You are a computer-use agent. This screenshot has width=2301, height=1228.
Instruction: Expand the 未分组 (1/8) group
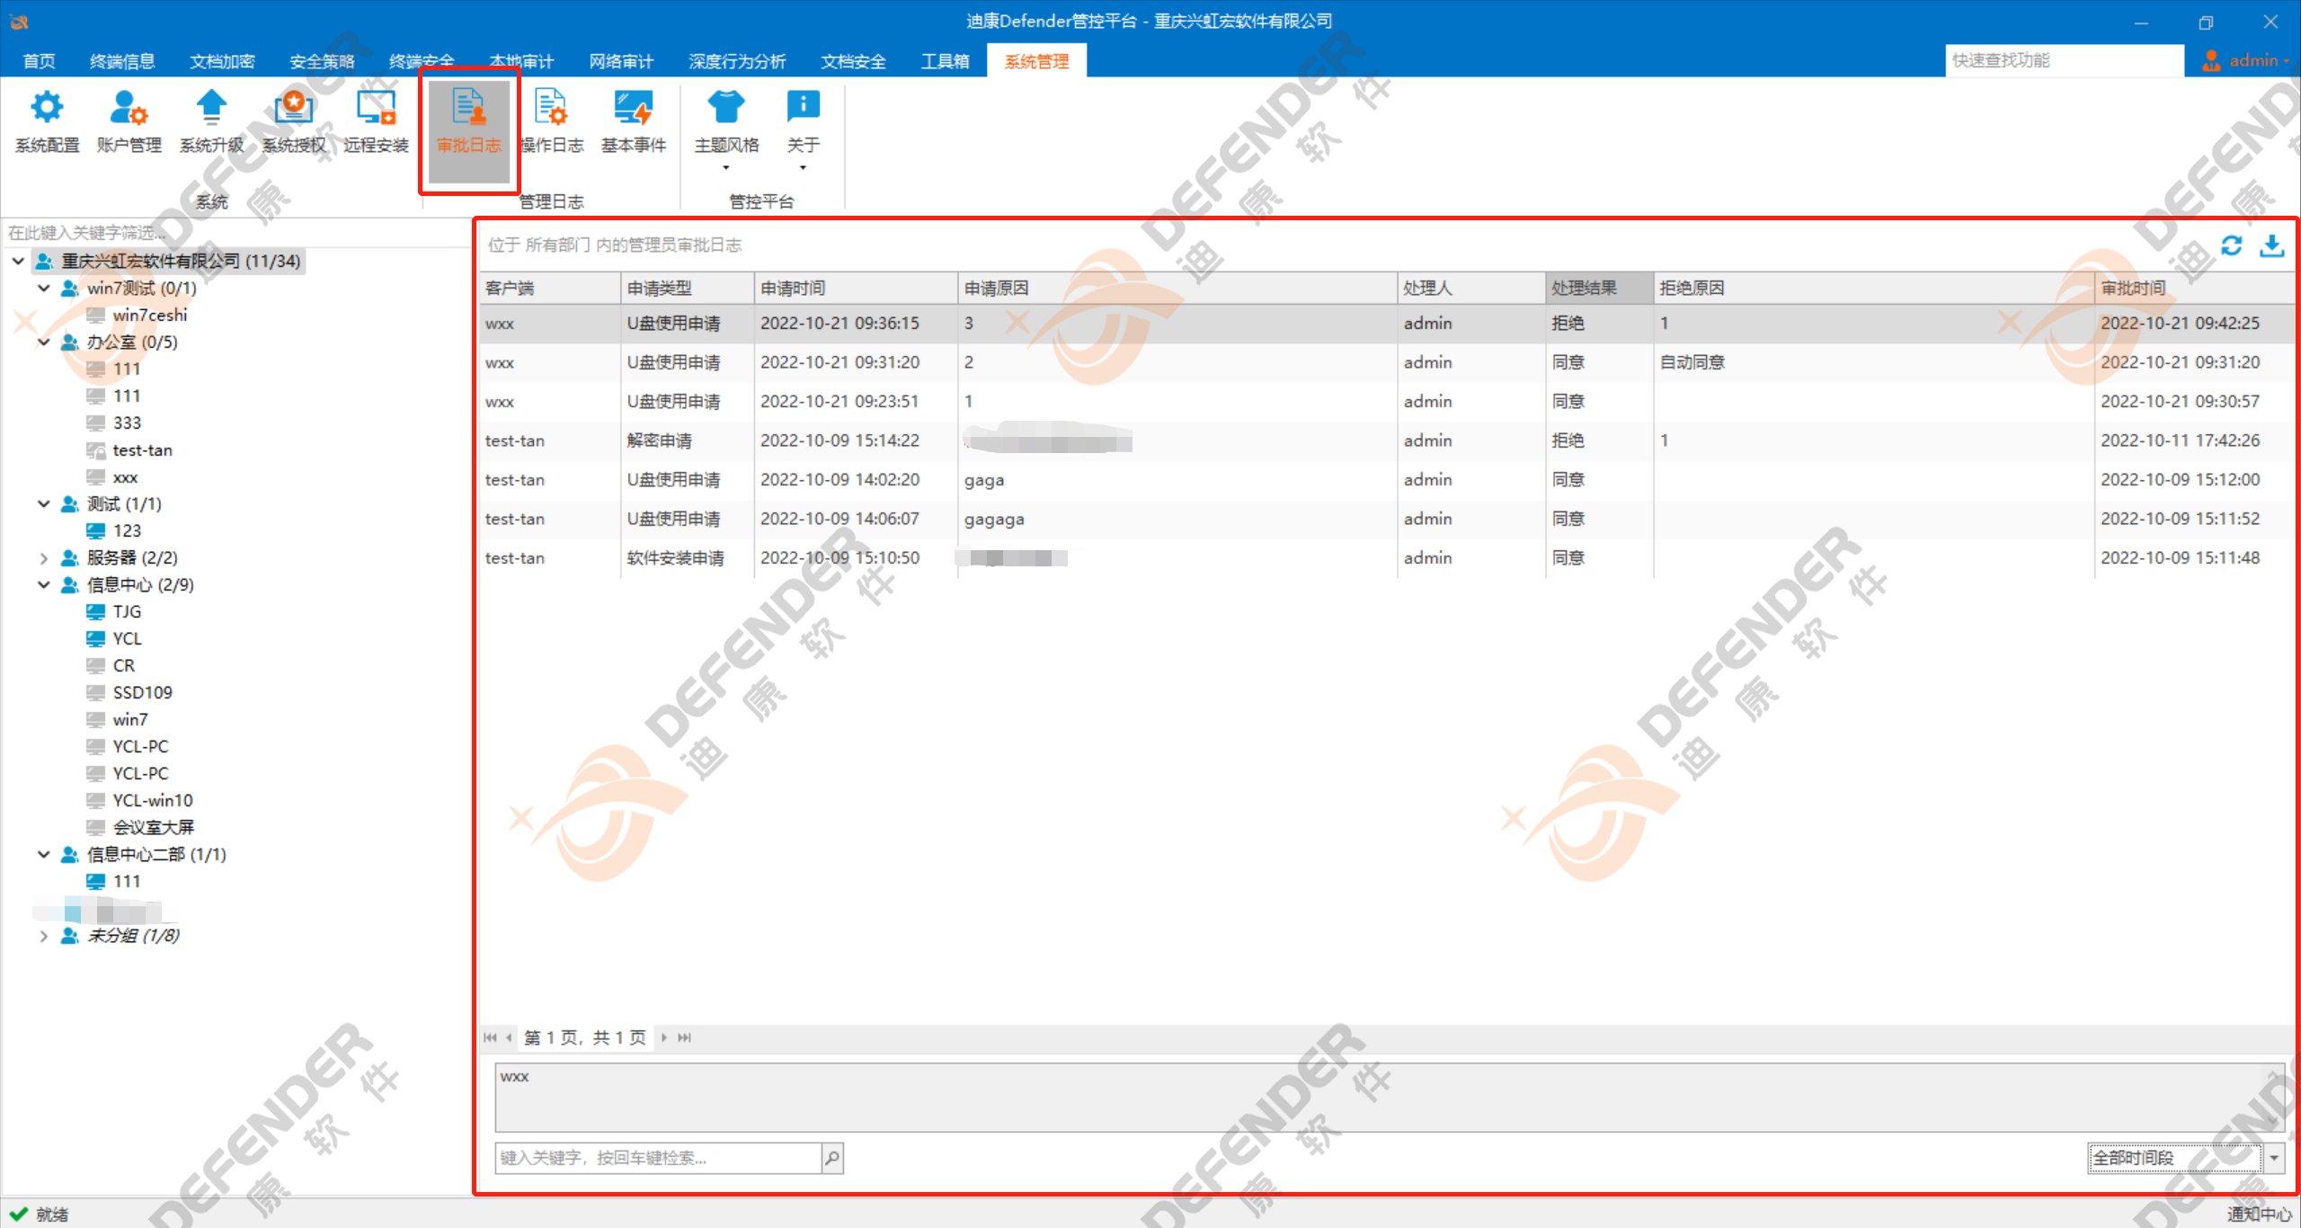tap(43, 935)
